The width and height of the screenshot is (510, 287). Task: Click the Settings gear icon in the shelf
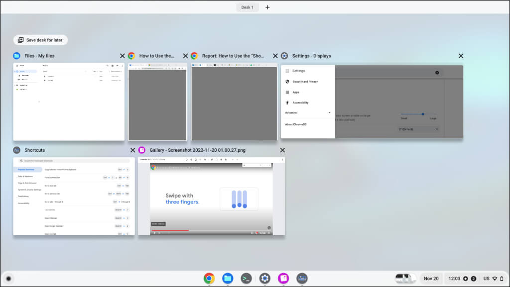(264, 279)
